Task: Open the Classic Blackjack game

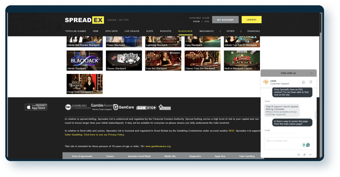Action: tap(124, 61)
